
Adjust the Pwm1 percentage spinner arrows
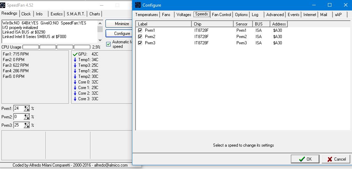tap(27, 108)
